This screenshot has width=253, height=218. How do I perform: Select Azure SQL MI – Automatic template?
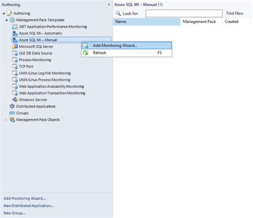[41, 33]
